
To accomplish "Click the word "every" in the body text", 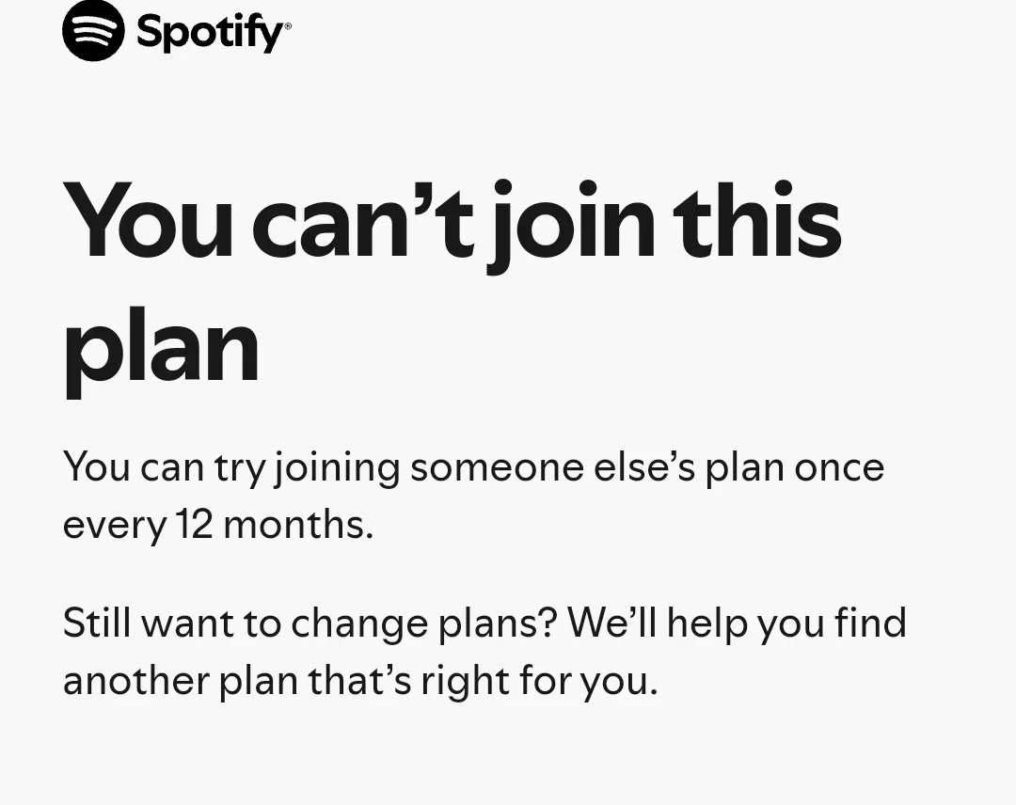I will 115,526.
